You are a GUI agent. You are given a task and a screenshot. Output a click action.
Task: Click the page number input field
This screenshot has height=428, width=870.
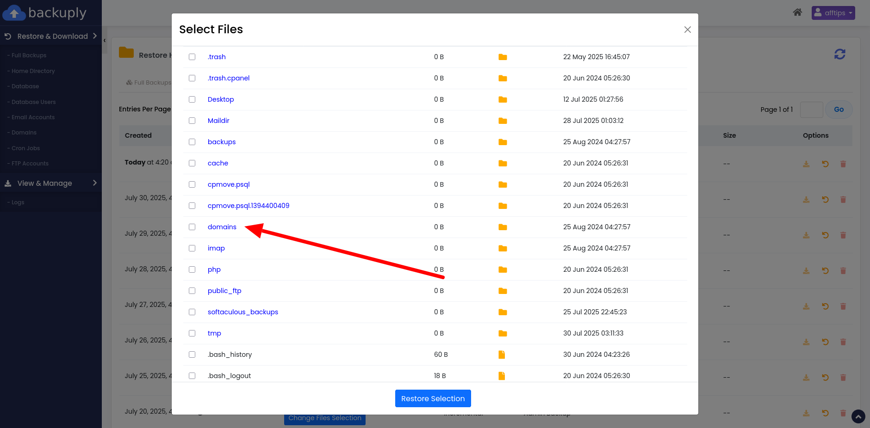812,110
